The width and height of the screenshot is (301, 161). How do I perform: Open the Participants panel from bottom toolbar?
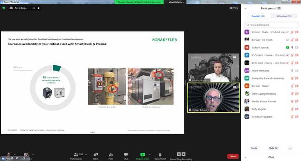76,156
